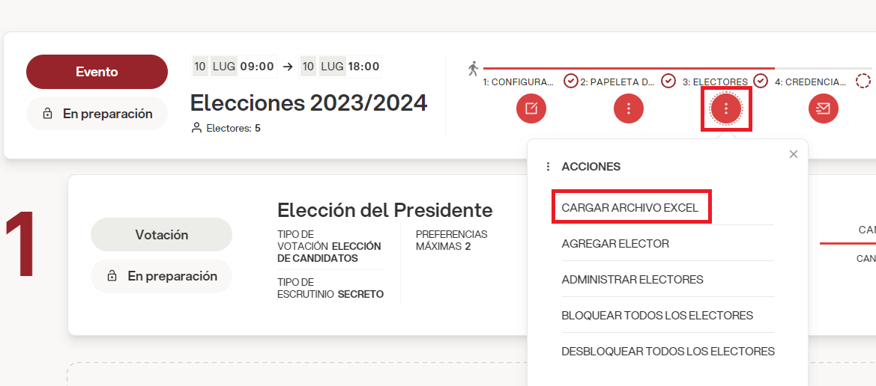The image size is (876, 386).
Task: Click the walking person progress icon
Action: pyautogui.click(x=473, y=69)
